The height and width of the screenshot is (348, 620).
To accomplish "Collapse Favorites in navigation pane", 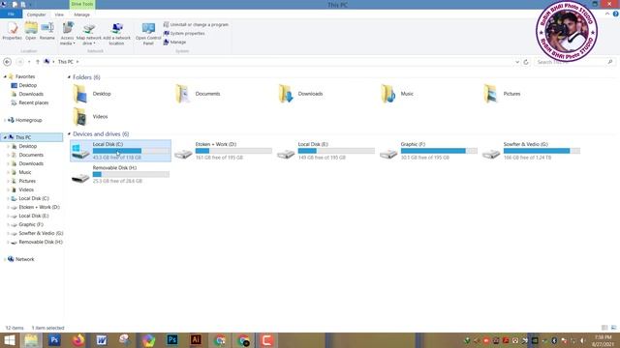I will coord(5,76).
